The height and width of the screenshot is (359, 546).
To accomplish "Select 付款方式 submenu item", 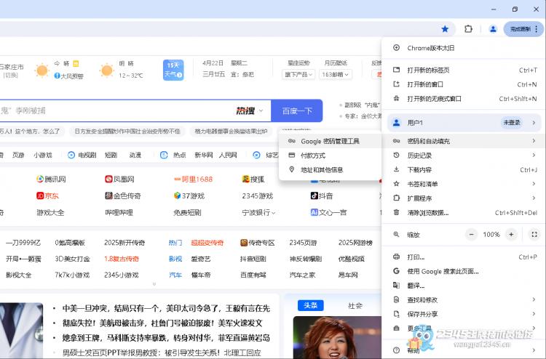I will 330,155.
